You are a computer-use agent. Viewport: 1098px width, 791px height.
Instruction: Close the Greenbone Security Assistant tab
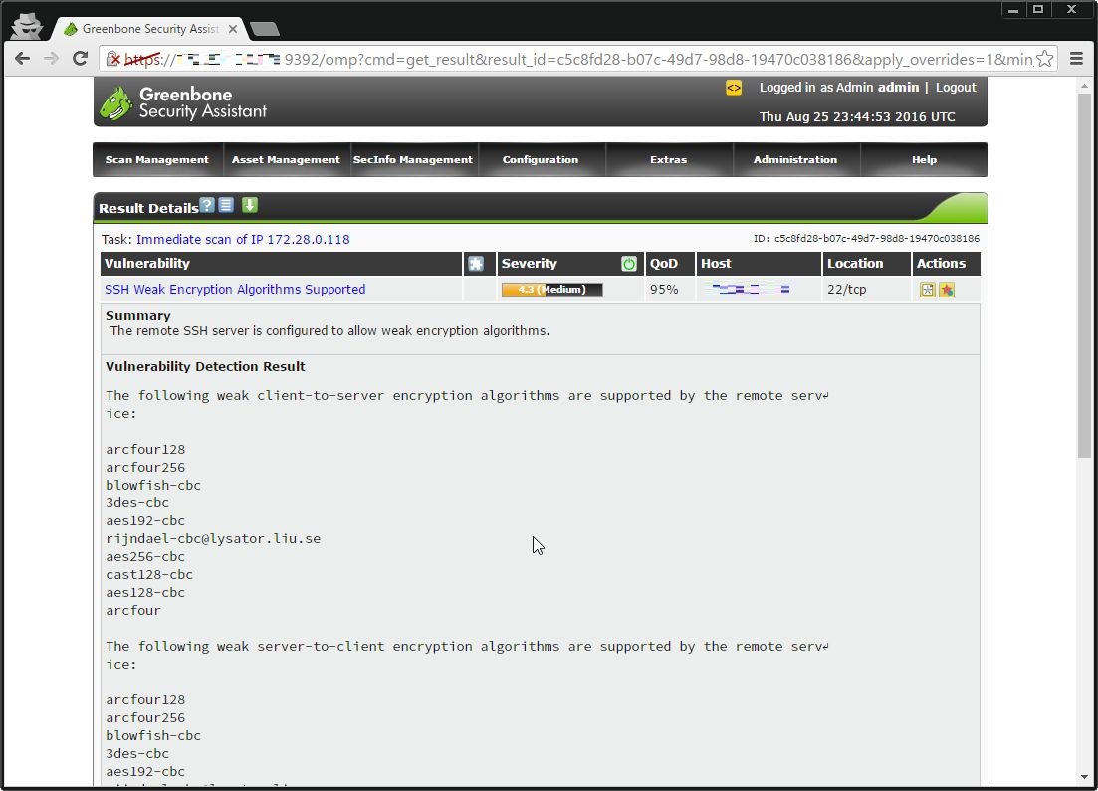(x=233, y=29)
